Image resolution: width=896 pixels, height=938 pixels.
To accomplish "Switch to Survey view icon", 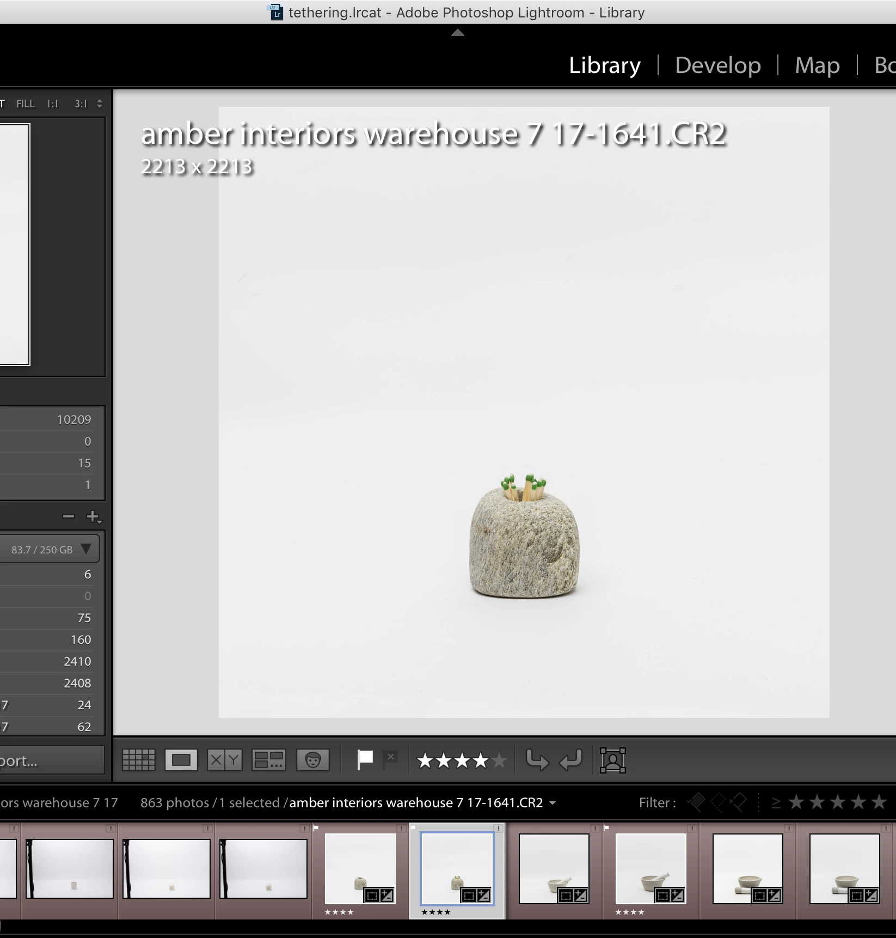I will (x=269, y=760).
